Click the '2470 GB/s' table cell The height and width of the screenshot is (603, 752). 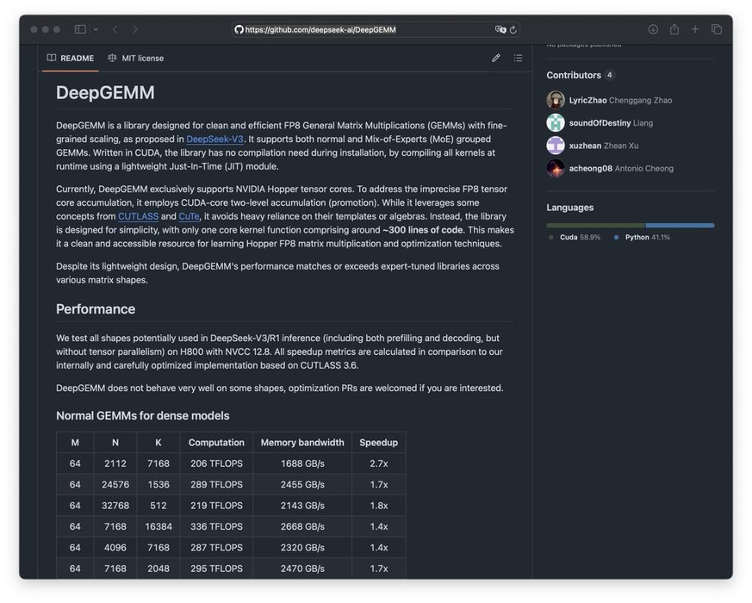coord(302,569)
